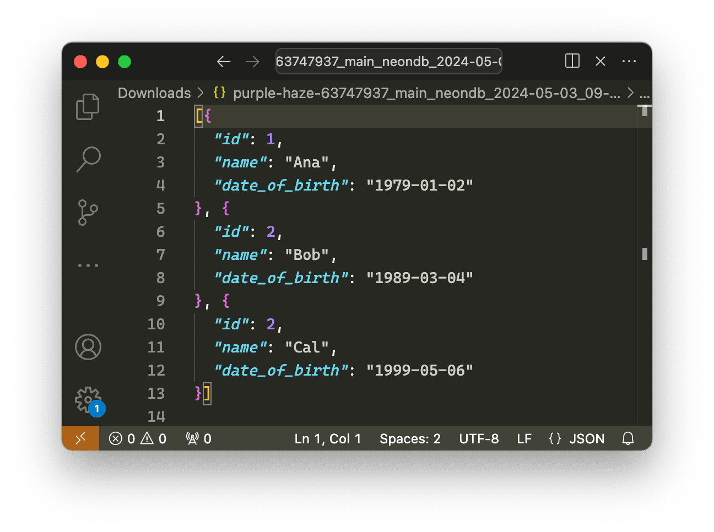This screenshot has width=714, height=532.
Task: Expand more actions in activity bar ellipsis
Action: (x=88, y=265)
